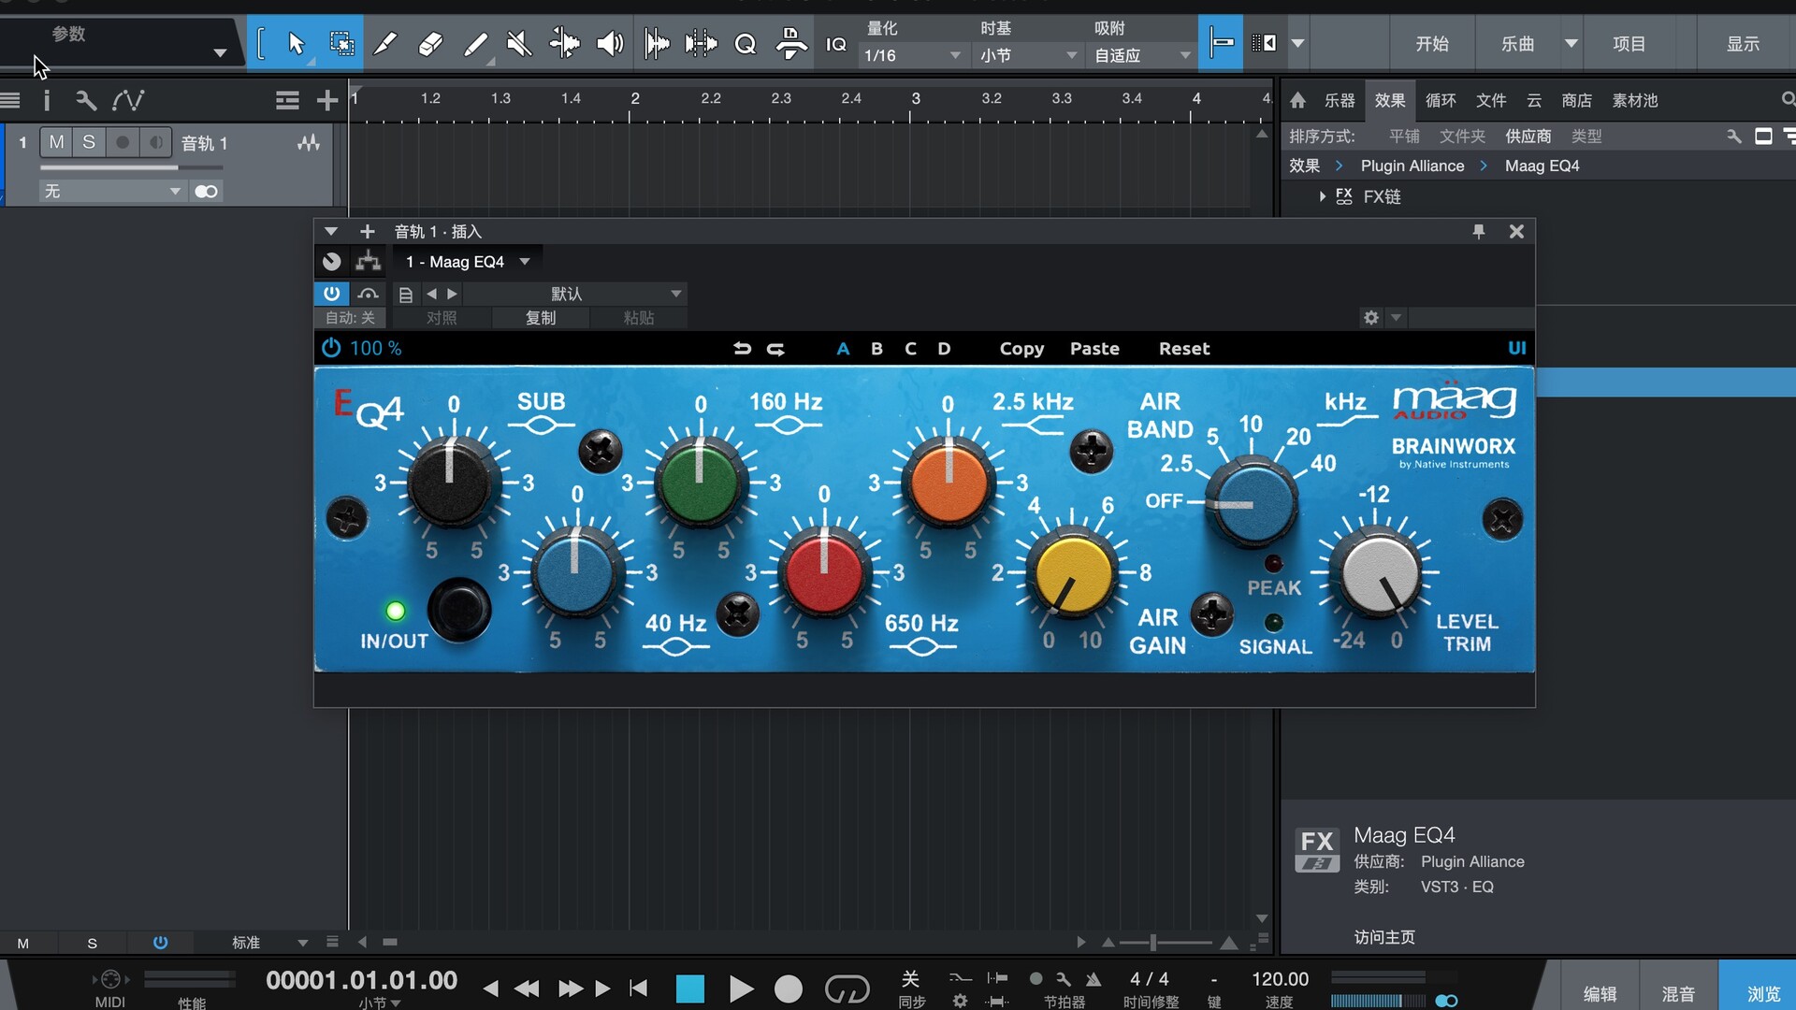Toggle plugin bypass power button
Image resolution: width=1796 pixels, height=1010 pixels.
point(331,294)
